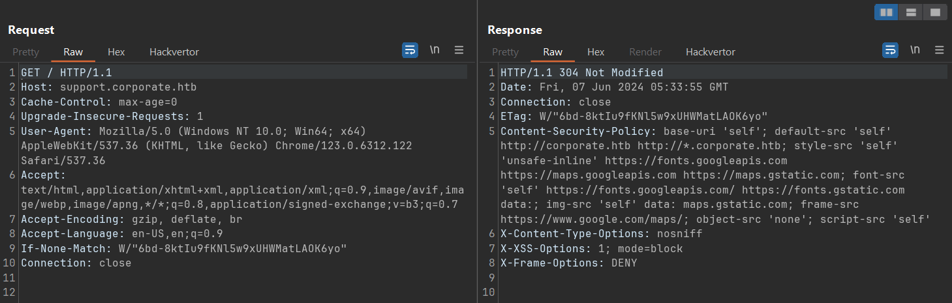Show non-printable characters in Request panel
The height and width of the screenshot is (303, 952).
click(435, 50)
